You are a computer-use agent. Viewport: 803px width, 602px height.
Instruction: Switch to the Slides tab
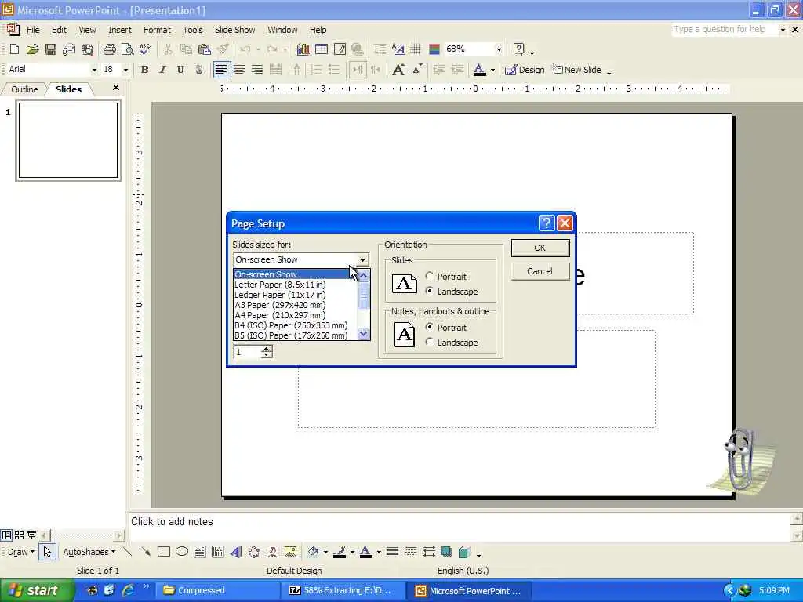point(68,89)
